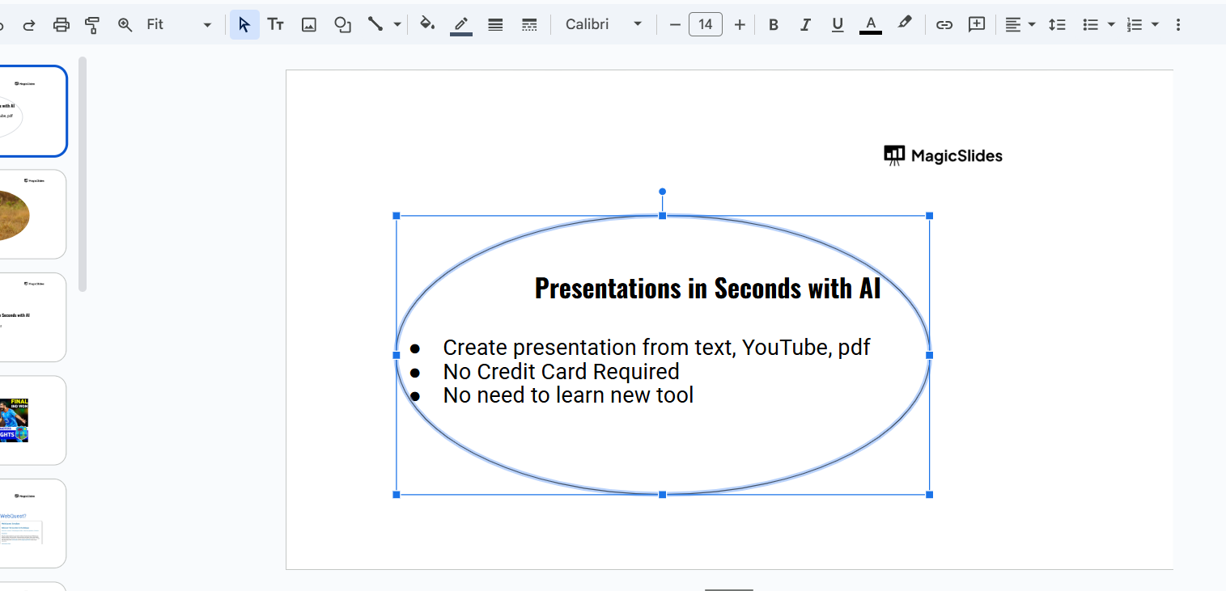Expand the Calibri font dropdown

click(604, 25)
